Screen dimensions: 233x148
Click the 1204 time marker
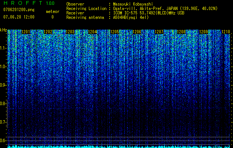[93, 32]
